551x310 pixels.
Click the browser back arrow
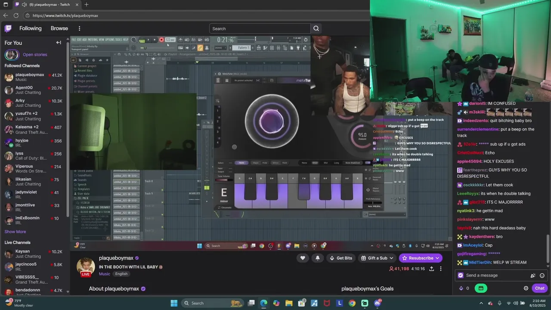click(x=6, y=15)
